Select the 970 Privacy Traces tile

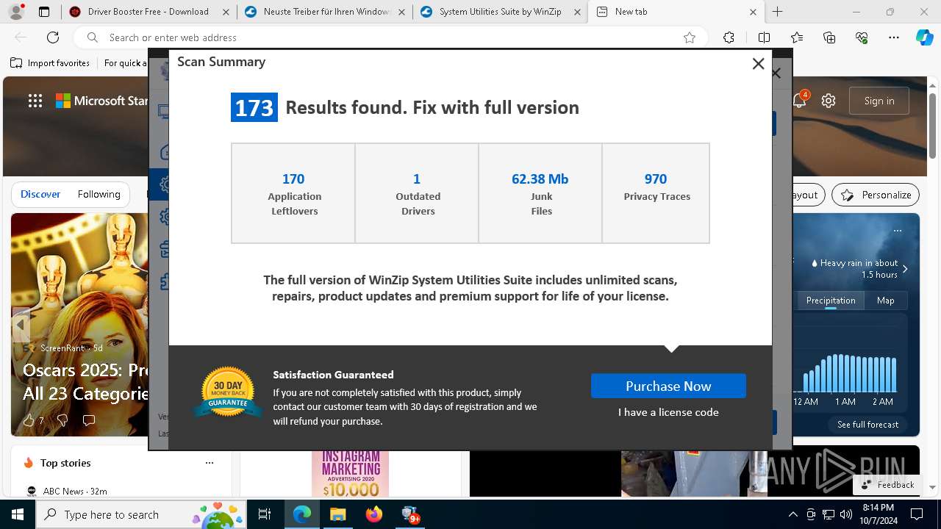(x=656, y=193)
